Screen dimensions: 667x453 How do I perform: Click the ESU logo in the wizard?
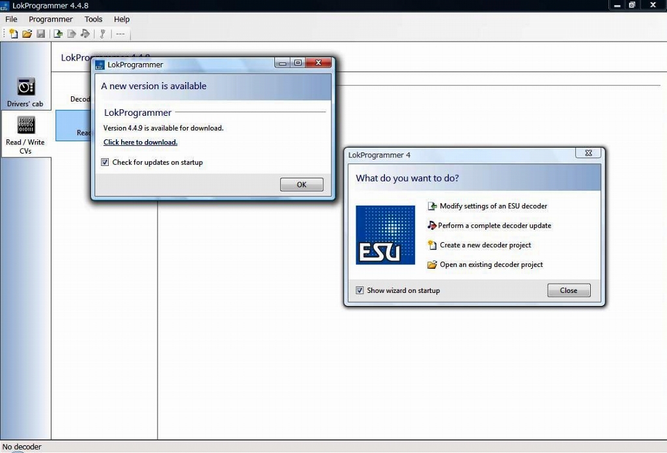pyautogui.click(x=386, y=235)
